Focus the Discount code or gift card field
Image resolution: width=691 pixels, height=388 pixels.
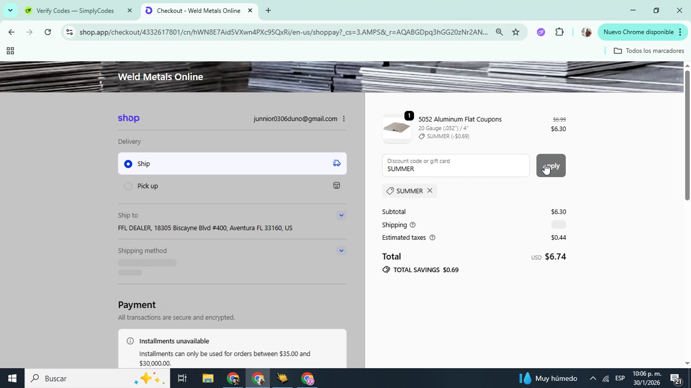coord(456,166)
